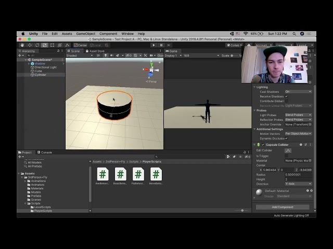Start Play mode

pos(154,45)
